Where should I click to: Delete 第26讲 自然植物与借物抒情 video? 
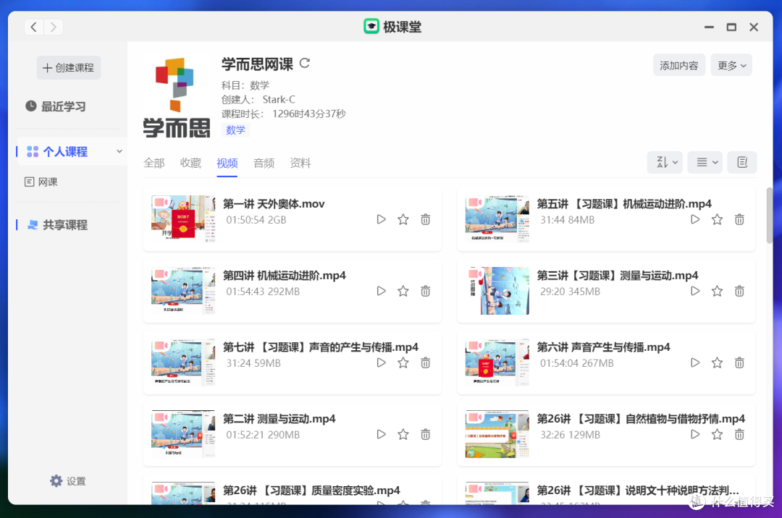739,434
